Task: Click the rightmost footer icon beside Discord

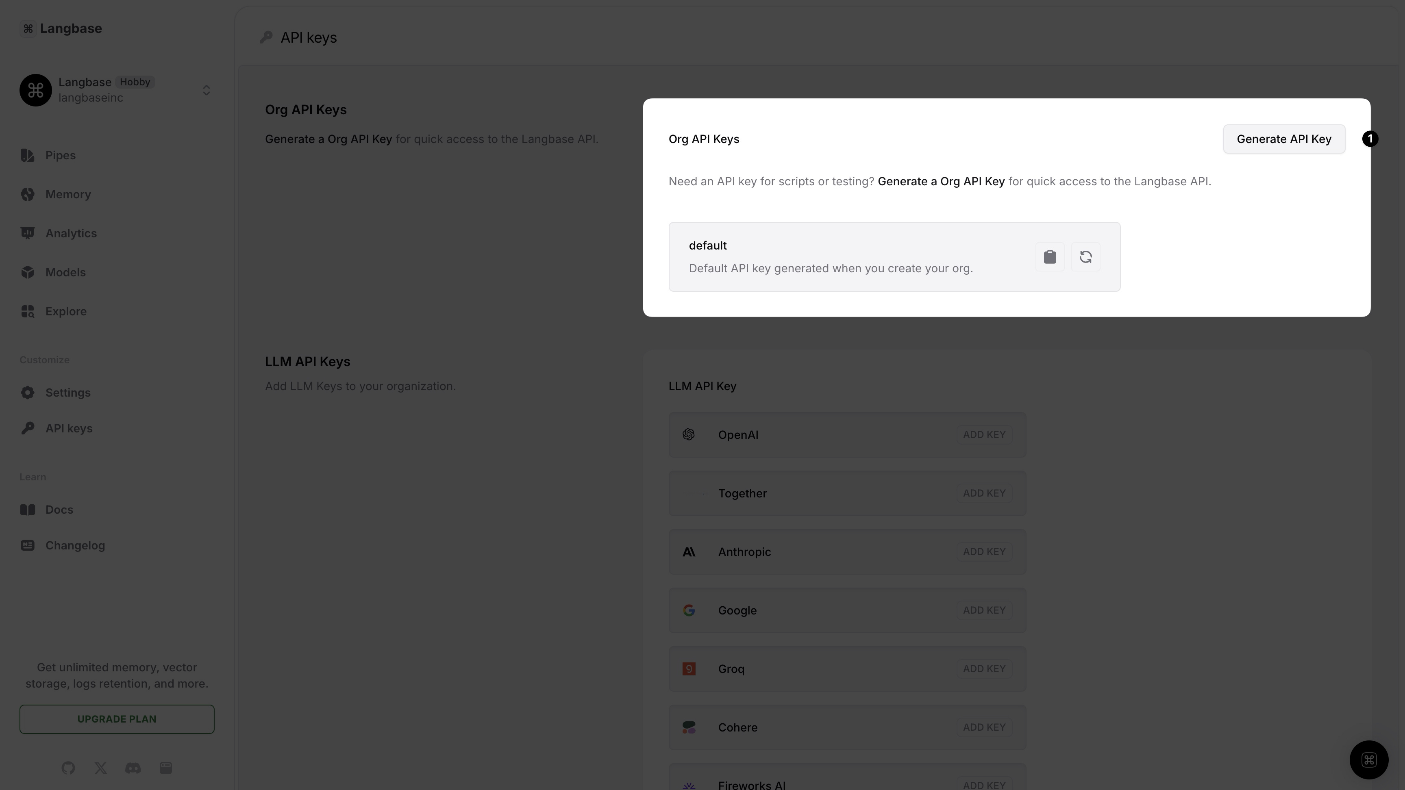Action: tap(166, 768)
